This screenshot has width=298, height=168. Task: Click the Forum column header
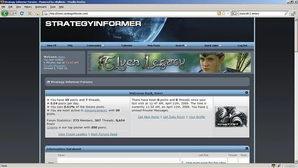(x=61, y=155)
